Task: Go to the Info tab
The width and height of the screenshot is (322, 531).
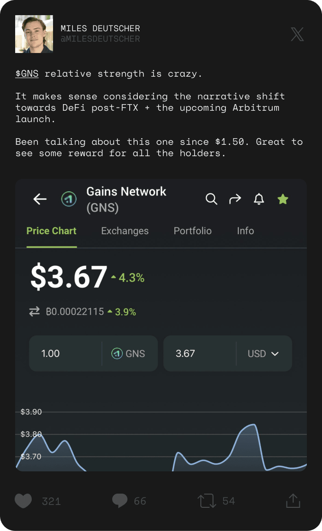Action: click(245, 231)
